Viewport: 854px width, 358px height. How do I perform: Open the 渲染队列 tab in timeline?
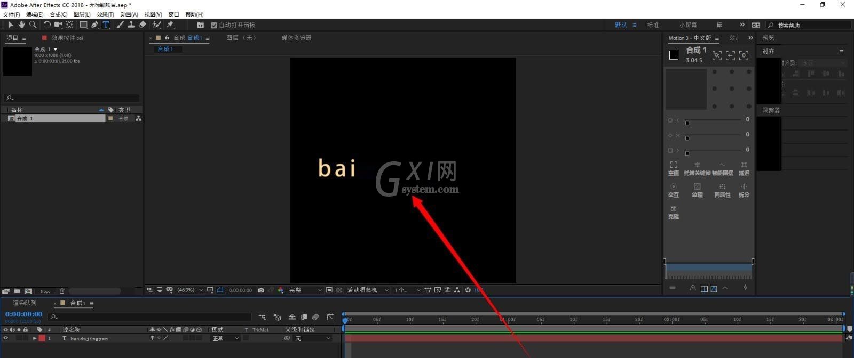point(25,303)
